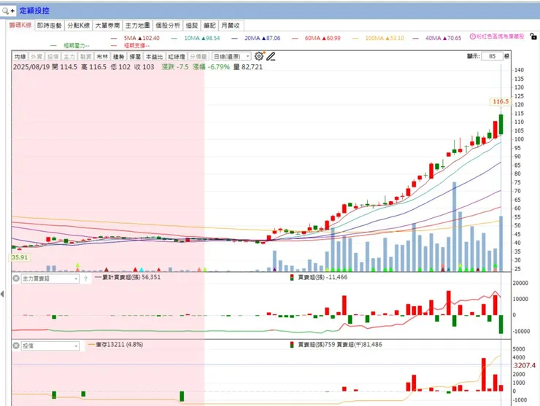Click the 粉紅色區塊為庫藏股 note link
This screenshot has height=406, width=540.
click(x=500, y=36)
